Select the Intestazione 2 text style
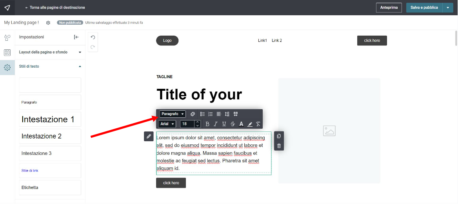Image resolution: width=458 pixels, height=205 pixels. tap(50, 136)
